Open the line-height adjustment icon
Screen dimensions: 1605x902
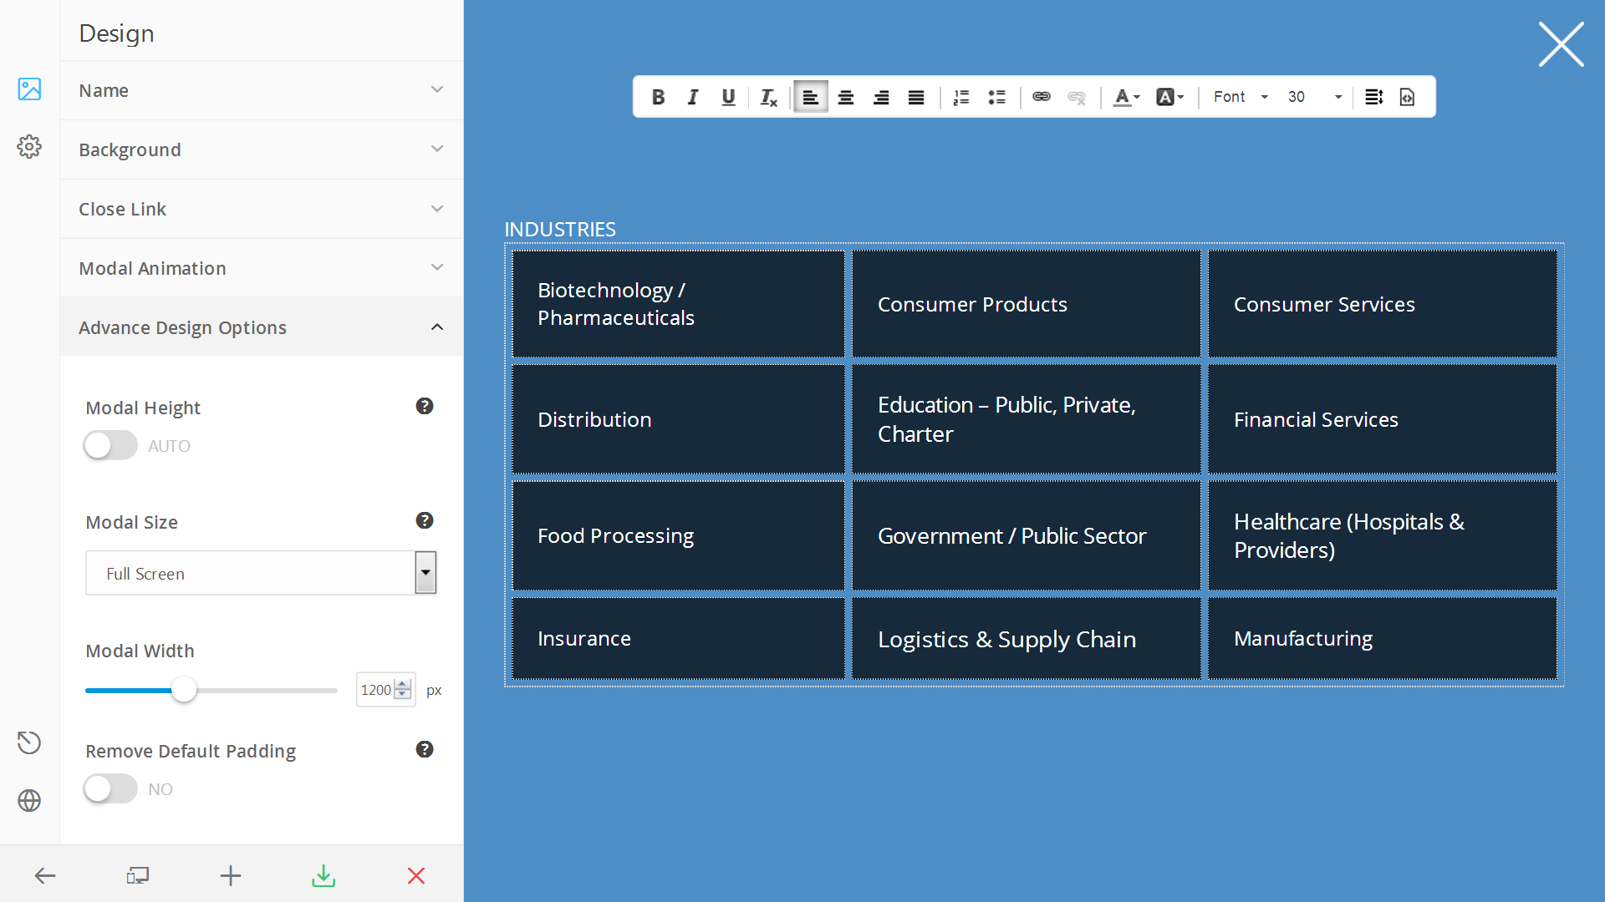1374,97
